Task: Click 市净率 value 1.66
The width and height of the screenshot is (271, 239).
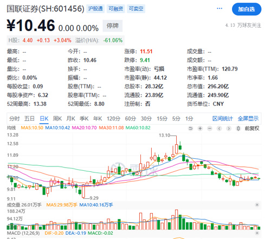Action: coord(213,77)
